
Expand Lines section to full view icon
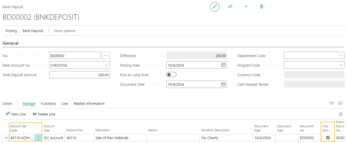(340, 103)
